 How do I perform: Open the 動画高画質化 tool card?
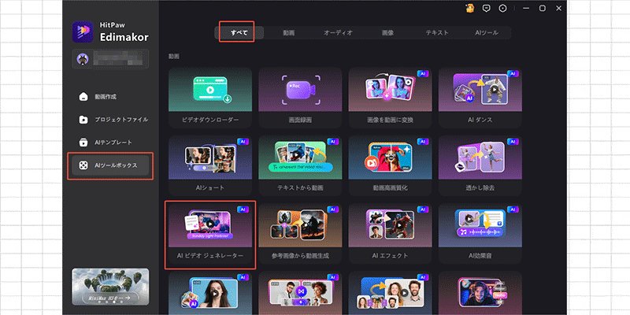[390, 165]
